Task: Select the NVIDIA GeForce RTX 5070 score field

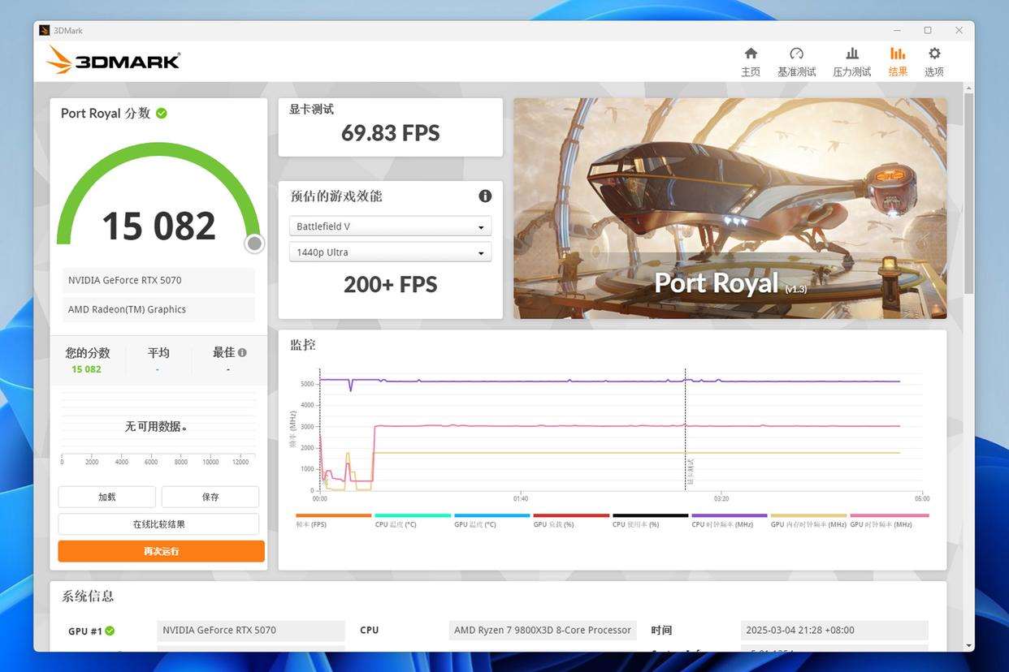Action: 158,281
